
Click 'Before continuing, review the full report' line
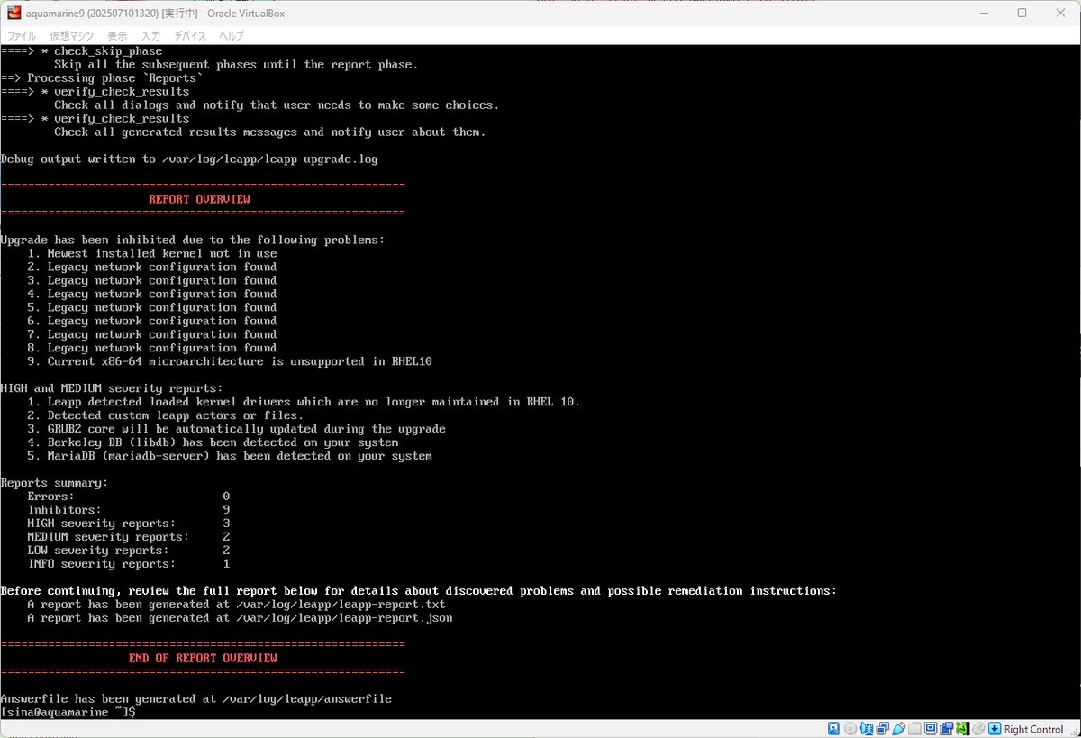coord(419,591)
